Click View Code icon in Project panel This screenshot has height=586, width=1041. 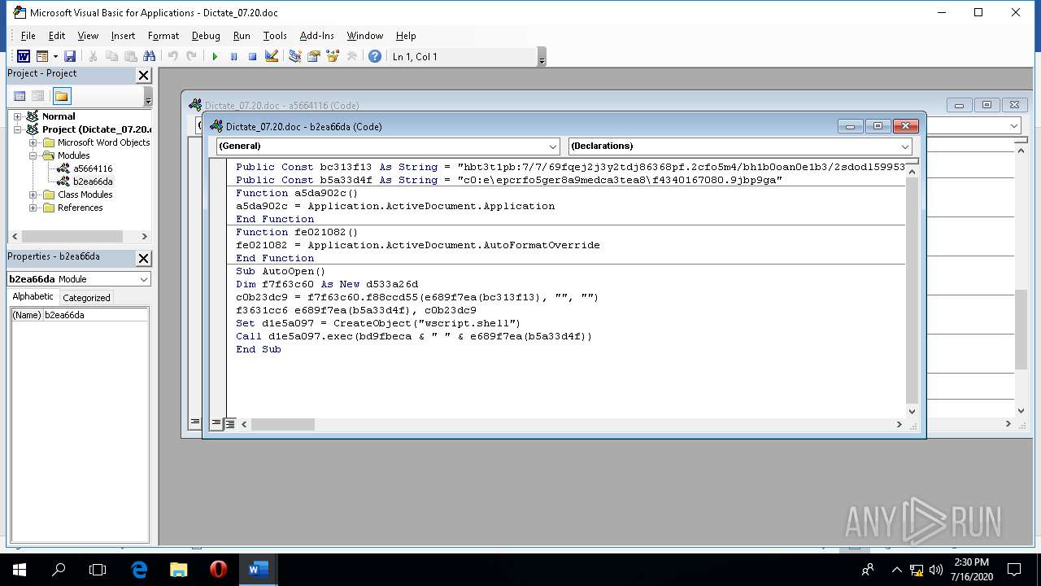tap(20, 96)
